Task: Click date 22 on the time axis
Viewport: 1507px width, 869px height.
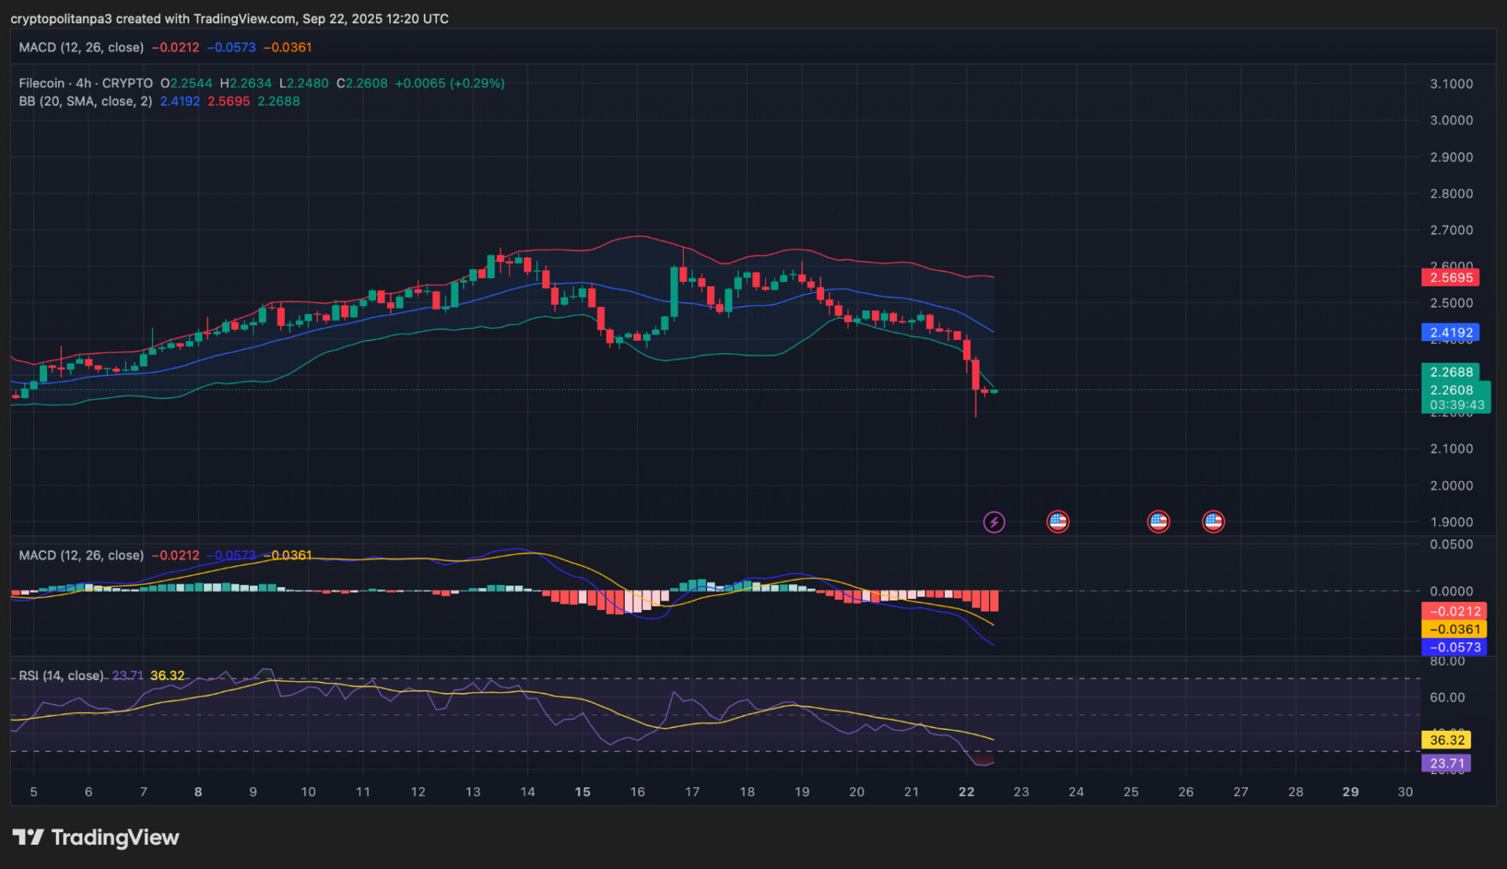Action: click(x=966, y=792)
